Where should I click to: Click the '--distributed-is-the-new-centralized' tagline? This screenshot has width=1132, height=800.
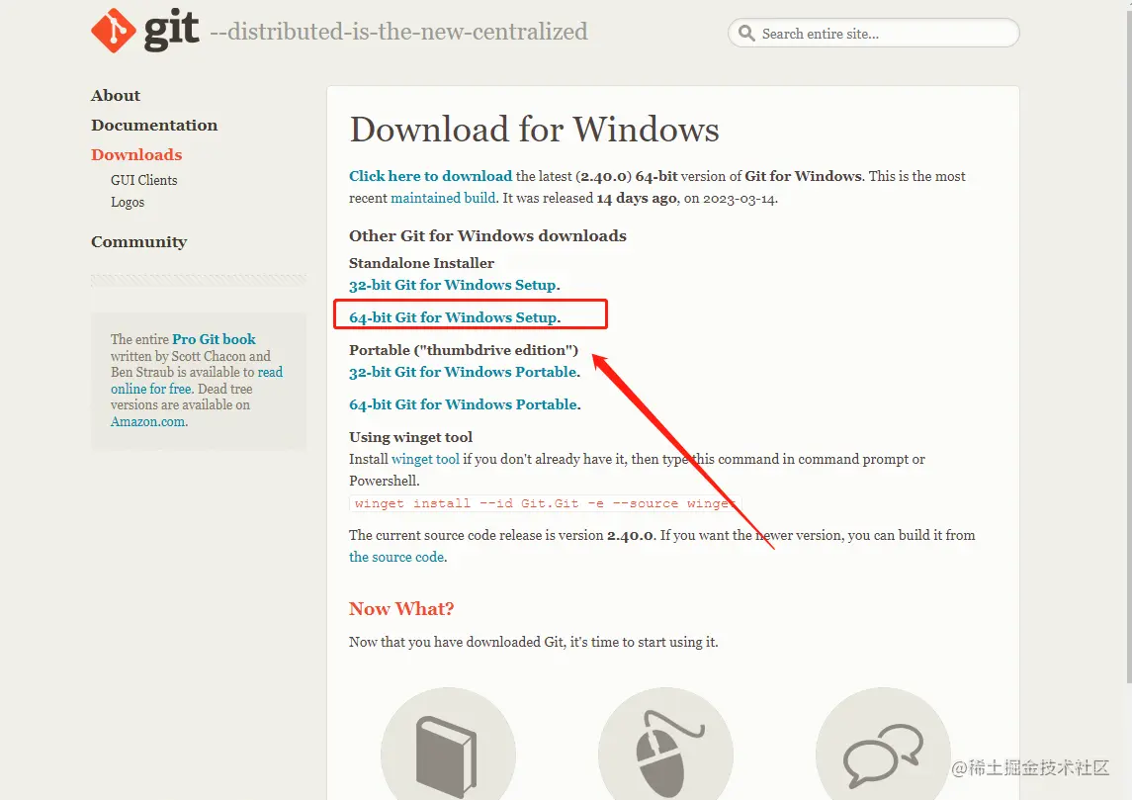point(398,32)
